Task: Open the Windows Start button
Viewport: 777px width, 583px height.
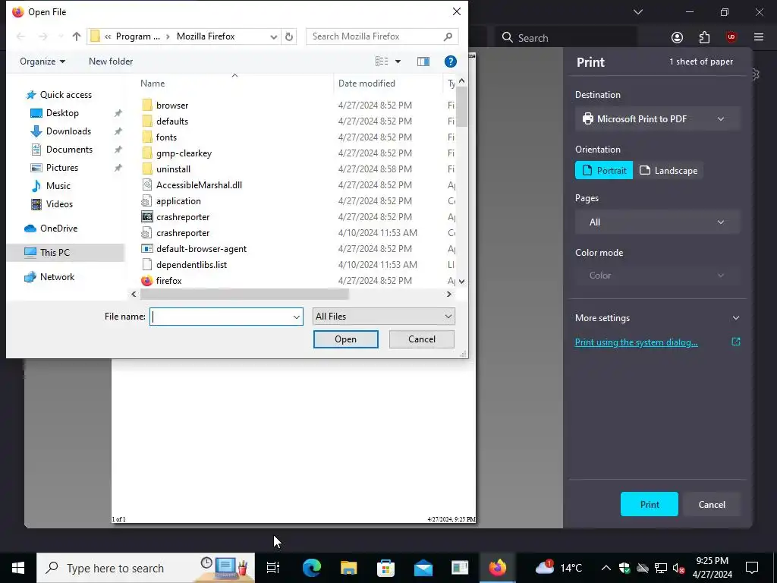Action: (18, 568)
